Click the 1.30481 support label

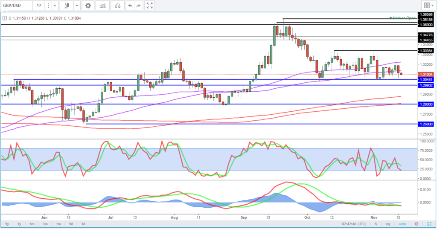tap(426, 80)
